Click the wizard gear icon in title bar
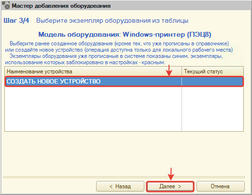This screenshot has height=195, width=252. click(x=6, y=5)
